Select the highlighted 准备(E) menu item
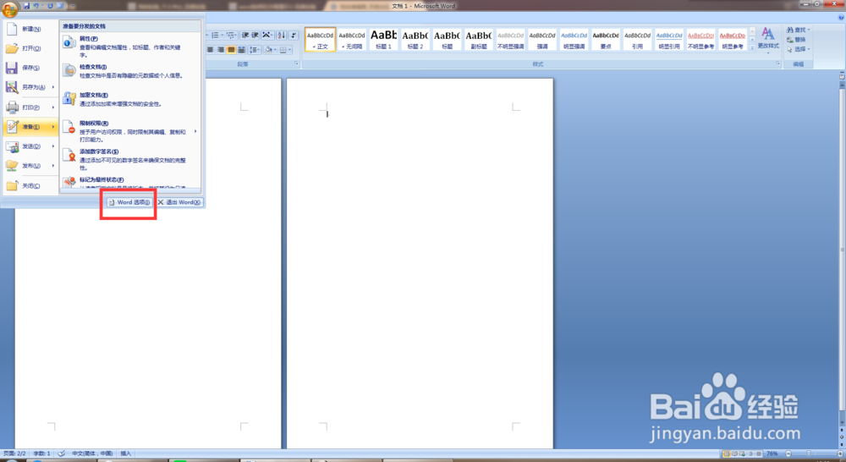Screen dimensions: 846x462 [30, 127]
